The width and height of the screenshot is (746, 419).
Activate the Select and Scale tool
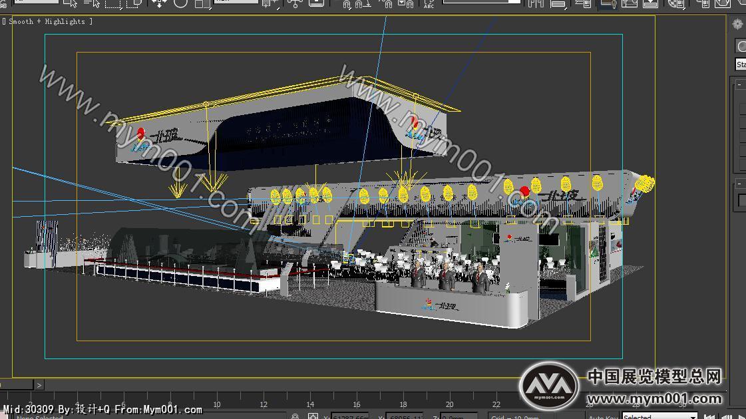(203, 3)
